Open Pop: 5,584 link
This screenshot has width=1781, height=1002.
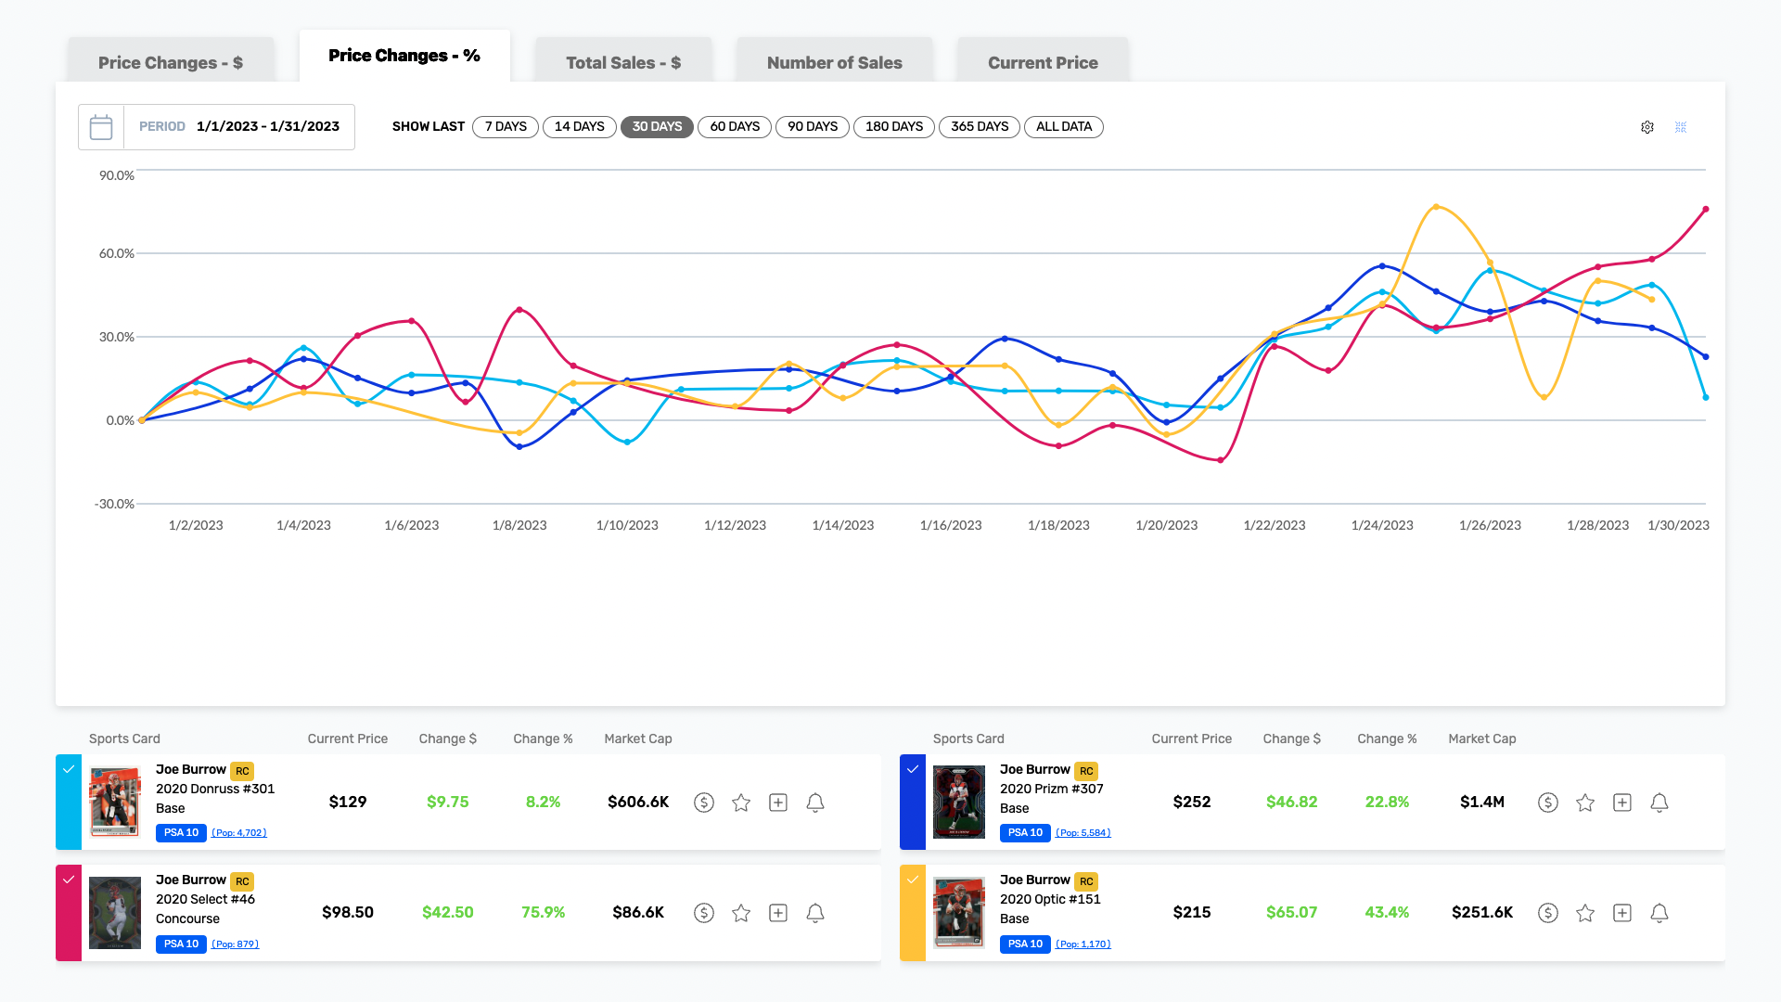pos(1083,833)
